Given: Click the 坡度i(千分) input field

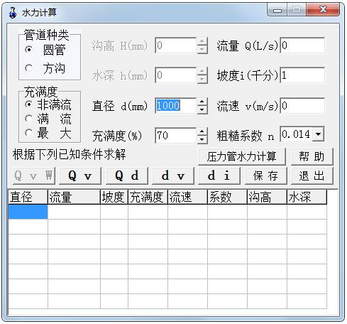Looking at the screenshot, I should [302, 75].
